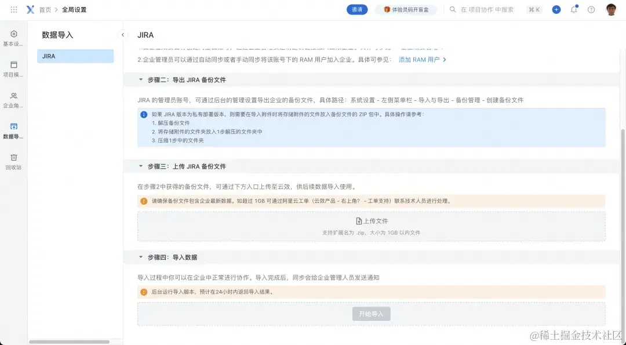Open your profile via the avatar
The height and width of the screenshot is (345, 626).
[610, 9]
